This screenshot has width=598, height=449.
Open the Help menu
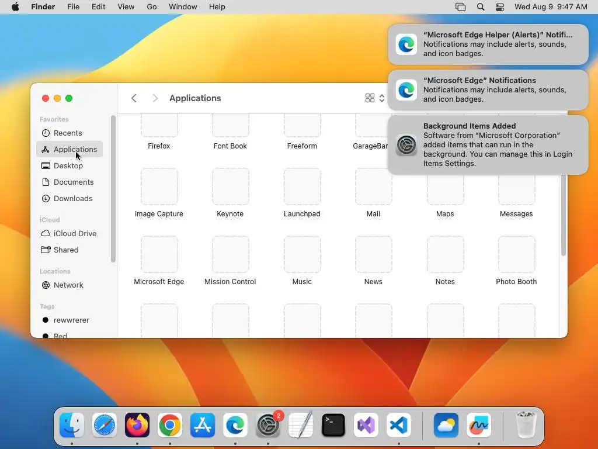point(217,7)
